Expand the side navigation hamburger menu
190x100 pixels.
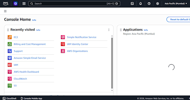click(x=5, y=11)
